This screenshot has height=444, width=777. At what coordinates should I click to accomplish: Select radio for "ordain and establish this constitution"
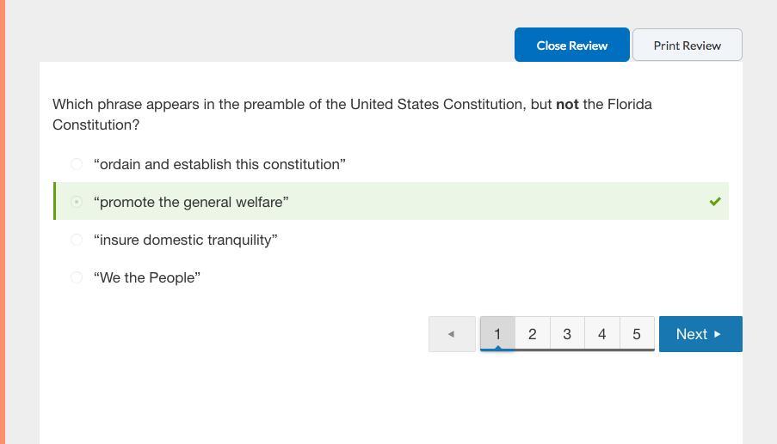pyautogui.click(x=77, y=164)
